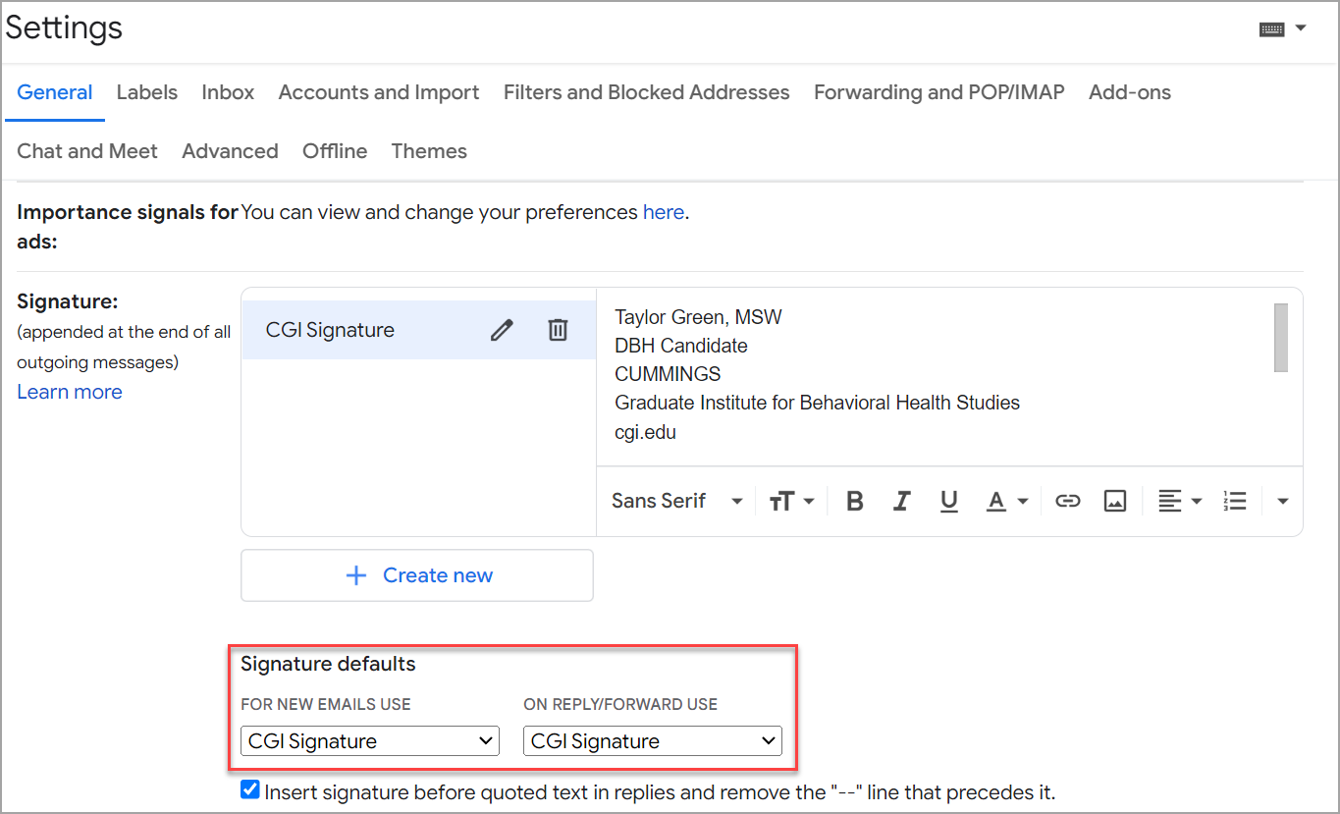Open the Sans Serif font dropdown

(675, 501)
